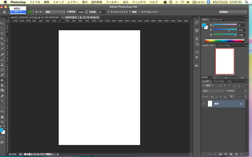Select the Magic Wand tool
The height and width of the screenshot is (157, 252).
pos(2,39)
